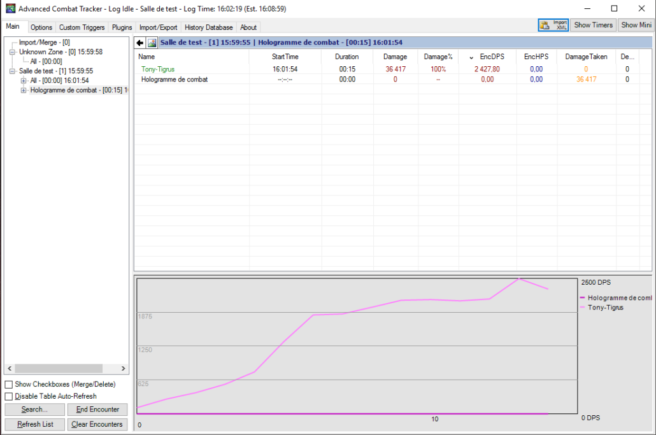Image resolution: width=656 pixels, height=435 pixels.
Task: Collapse the Salle de test tree node
Action: (13, 71)
